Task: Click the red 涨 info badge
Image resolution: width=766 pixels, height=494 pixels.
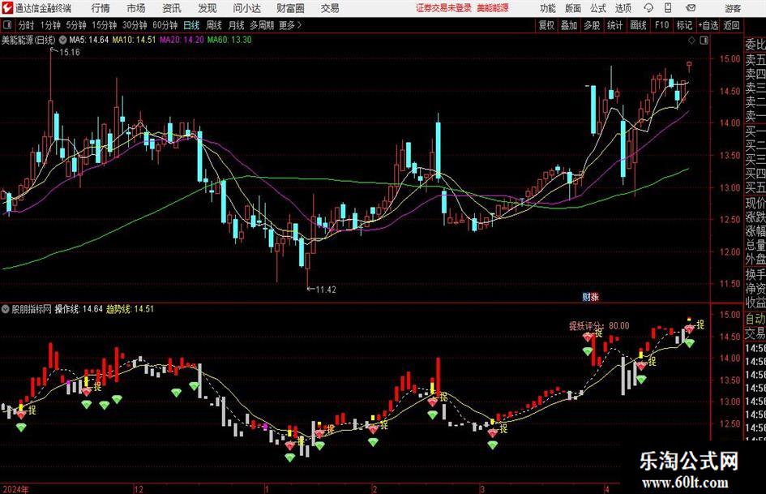Action: 594,297
